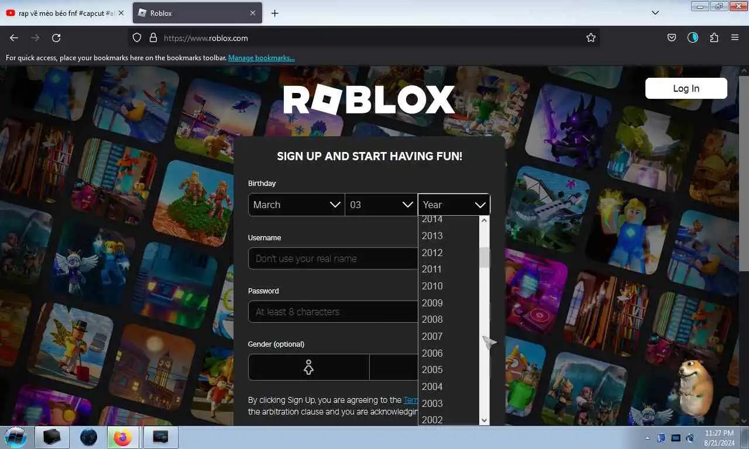
Task: Reload the Roblox page
Action: tap(56, 37)
